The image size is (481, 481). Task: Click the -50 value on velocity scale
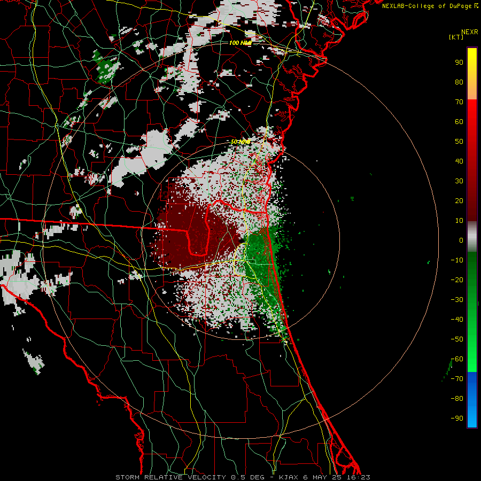pos(457,339)
